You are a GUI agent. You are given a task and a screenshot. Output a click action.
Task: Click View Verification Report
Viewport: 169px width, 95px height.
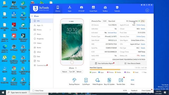[x=104, y=63]
